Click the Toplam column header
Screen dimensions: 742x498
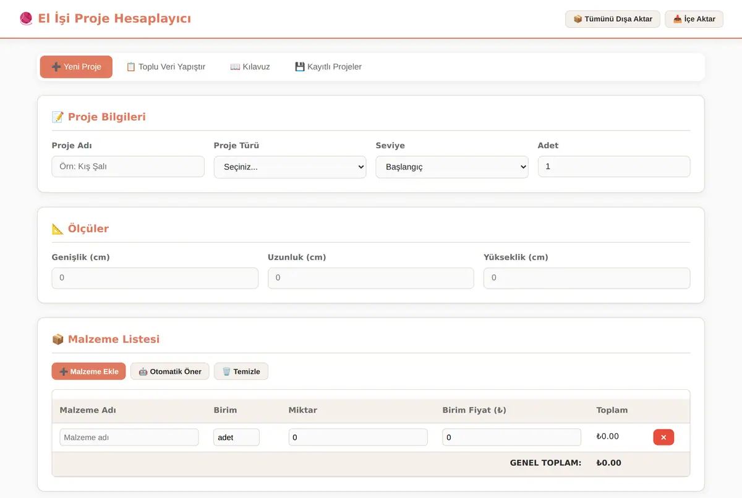click(x=612, y=410)
